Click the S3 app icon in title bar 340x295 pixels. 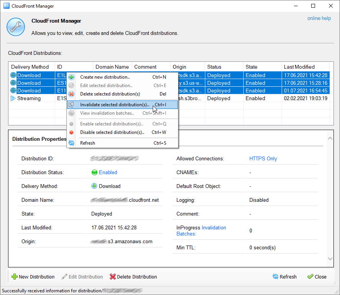6,6
